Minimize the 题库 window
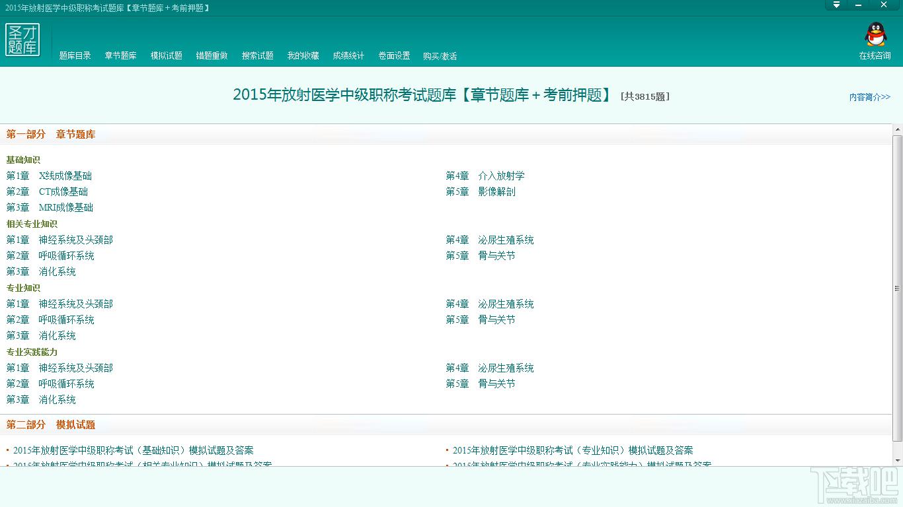The height and width of the screenshot is (507, 903). [x=859, y=5]
